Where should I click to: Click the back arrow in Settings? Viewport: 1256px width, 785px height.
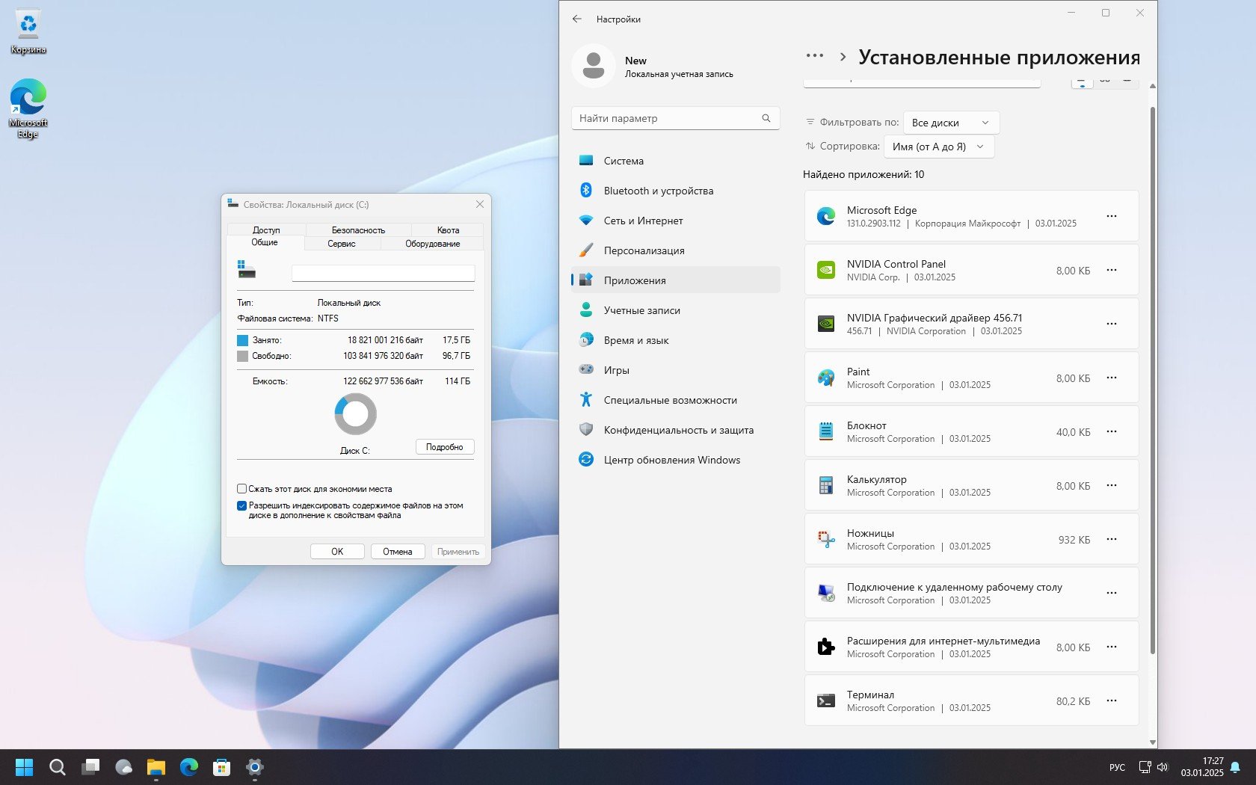(577, 19)
